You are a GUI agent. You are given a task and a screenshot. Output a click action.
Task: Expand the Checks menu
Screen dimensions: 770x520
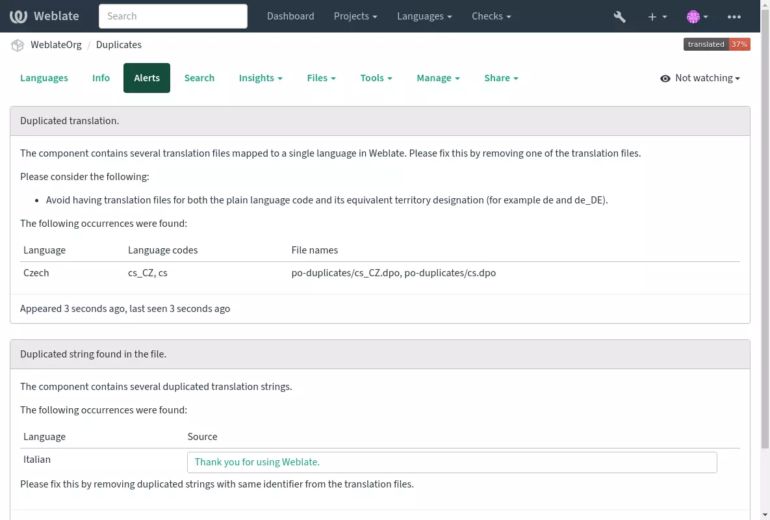(x=491, y=16)
